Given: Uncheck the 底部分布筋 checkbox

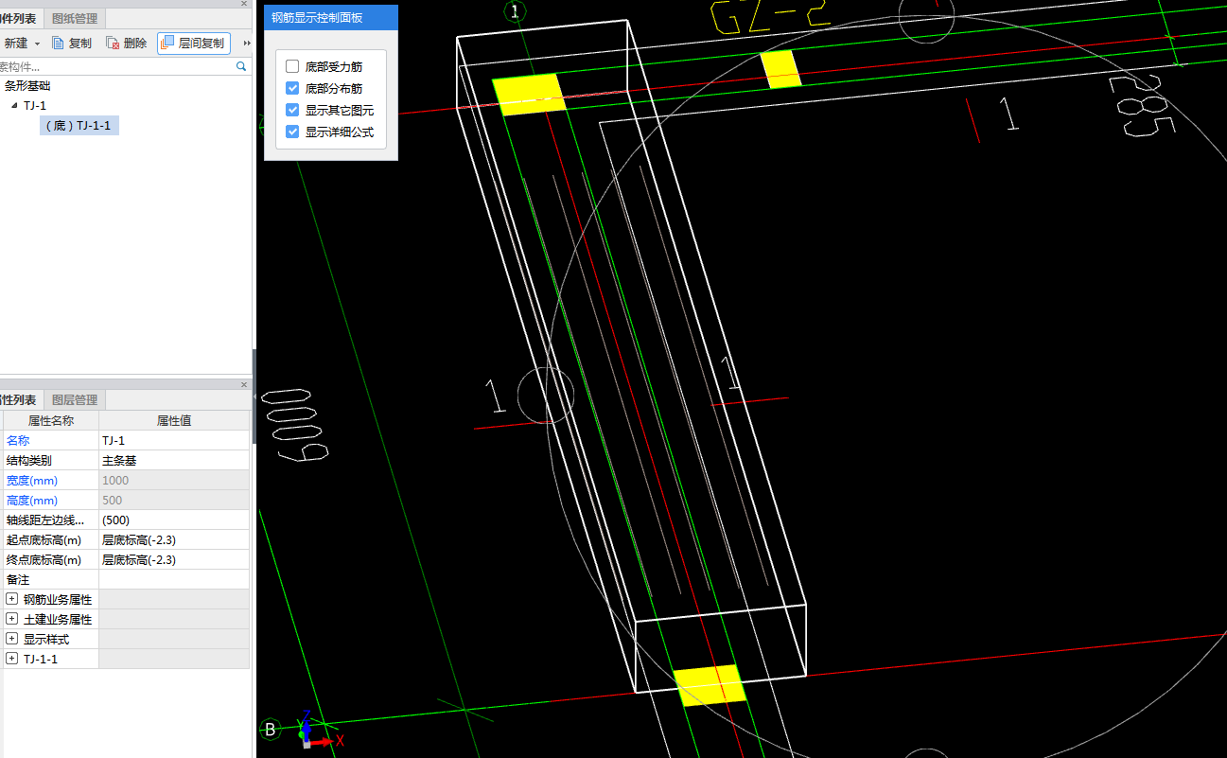Looking at the screenshot, I should pyautogui.click(x=292, y=88).
